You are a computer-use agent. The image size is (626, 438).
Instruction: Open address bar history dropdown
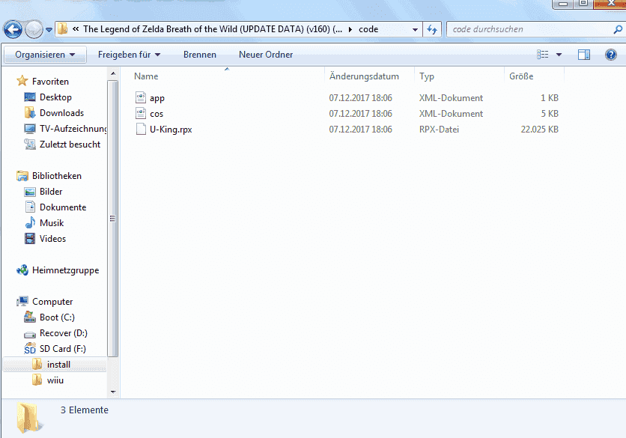pos(415,29)
